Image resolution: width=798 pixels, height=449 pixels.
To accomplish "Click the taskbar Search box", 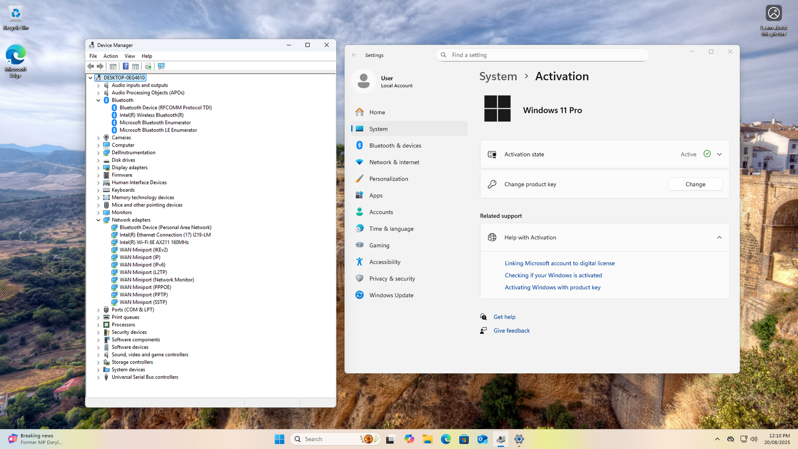I will coord(335,439).
